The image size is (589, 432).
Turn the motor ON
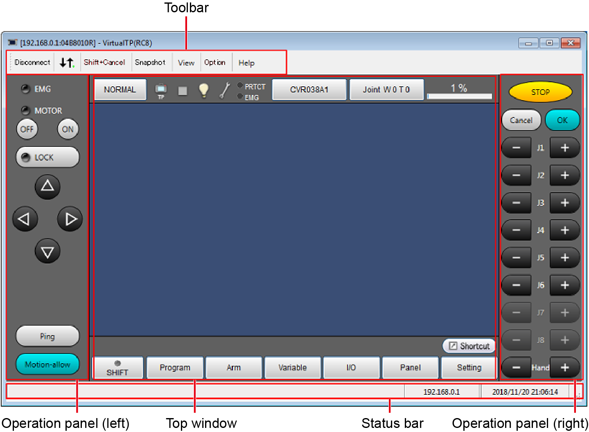68,129
